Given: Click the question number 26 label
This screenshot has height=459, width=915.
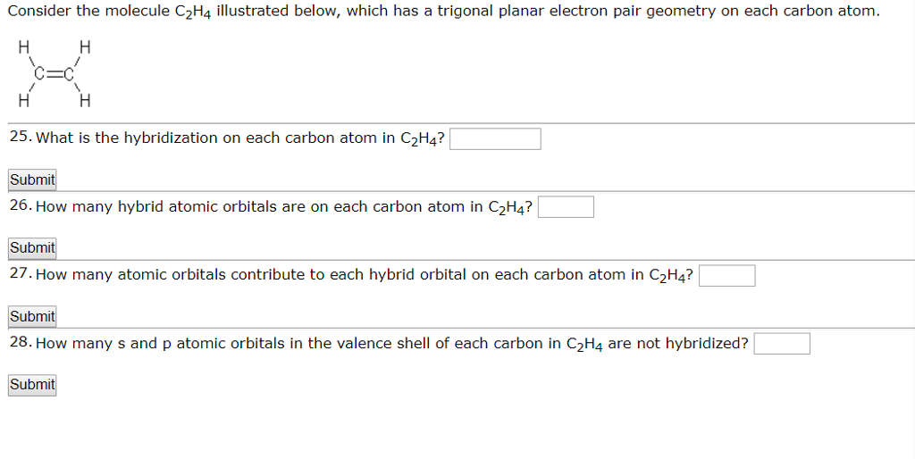Looking at the screenshot, I should click(x=21, y=206).
